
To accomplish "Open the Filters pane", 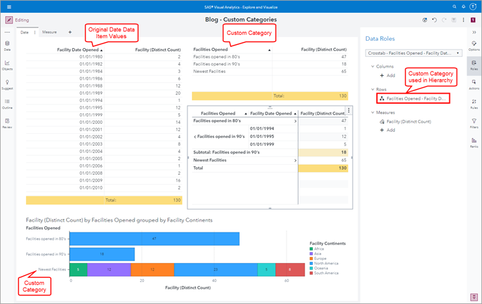I will (x=474, y=123).
